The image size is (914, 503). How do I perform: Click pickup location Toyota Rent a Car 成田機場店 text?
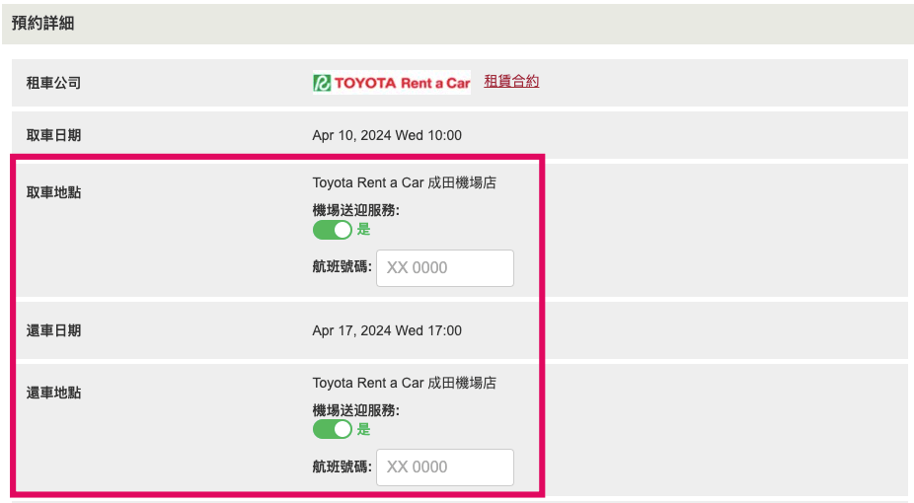[405, 182]
